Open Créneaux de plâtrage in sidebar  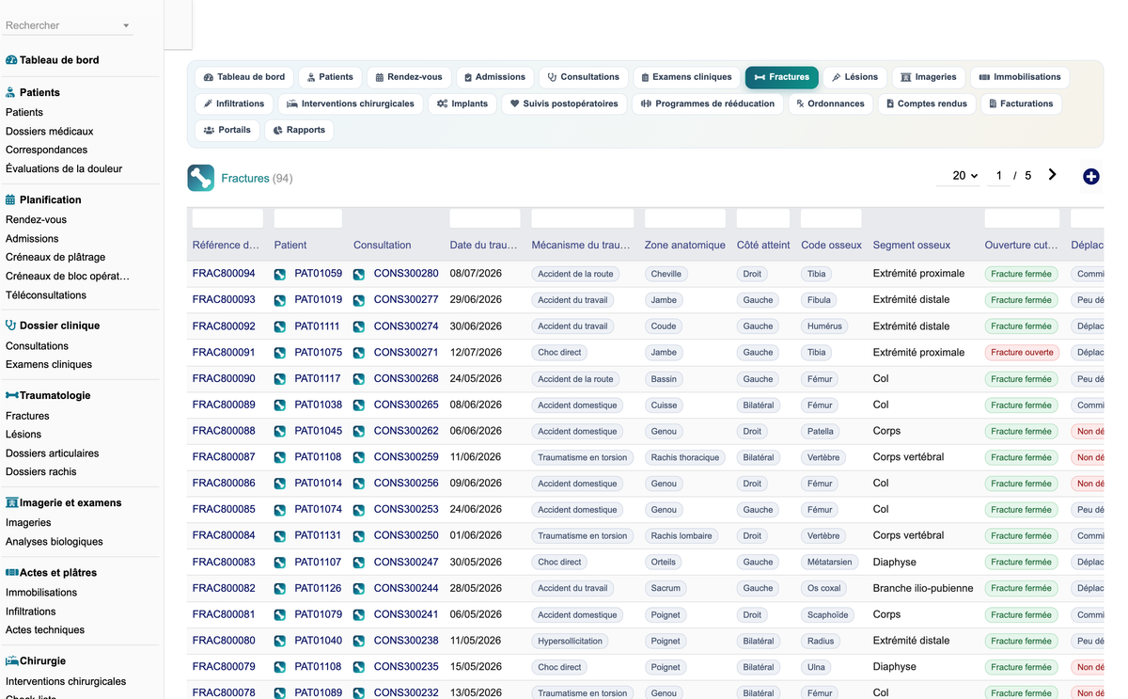pos(55,257)
